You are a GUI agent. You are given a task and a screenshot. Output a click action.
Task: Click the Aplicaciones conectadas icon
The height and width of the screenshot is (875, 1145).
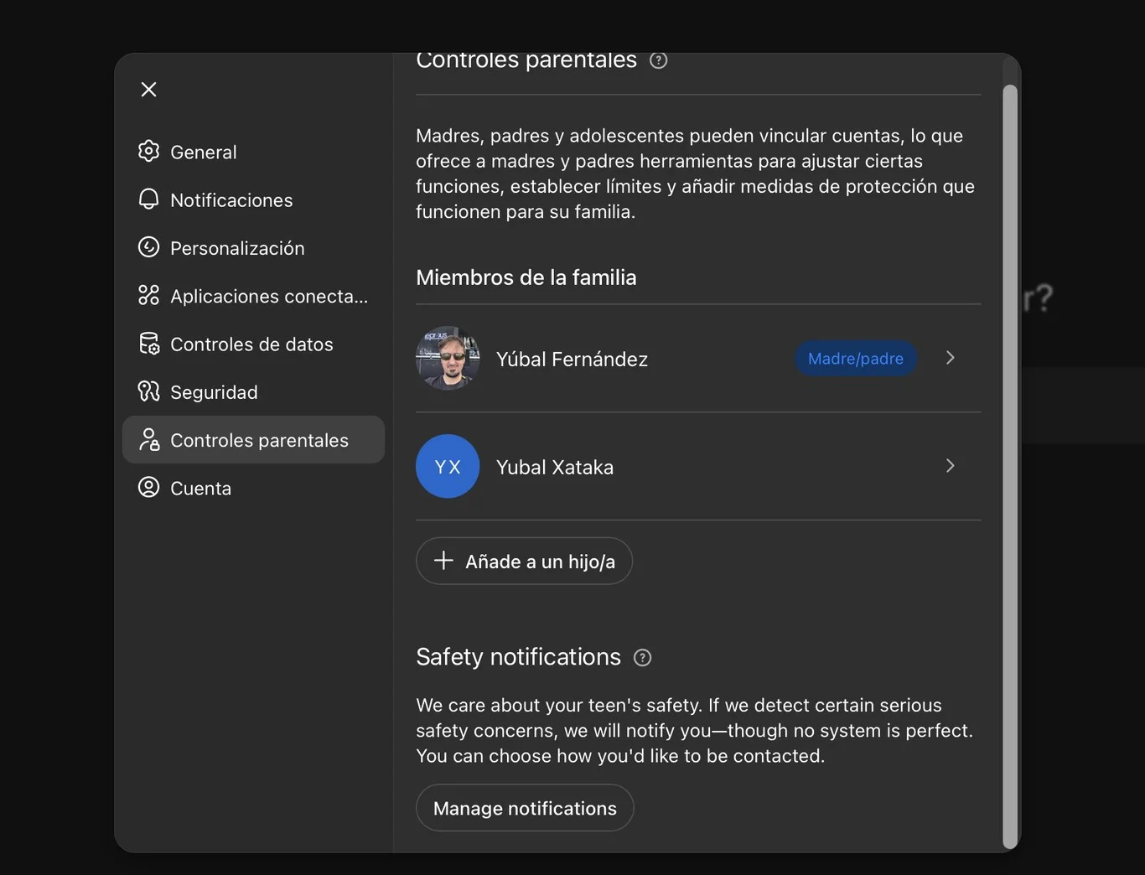click(x=148, y=295)
